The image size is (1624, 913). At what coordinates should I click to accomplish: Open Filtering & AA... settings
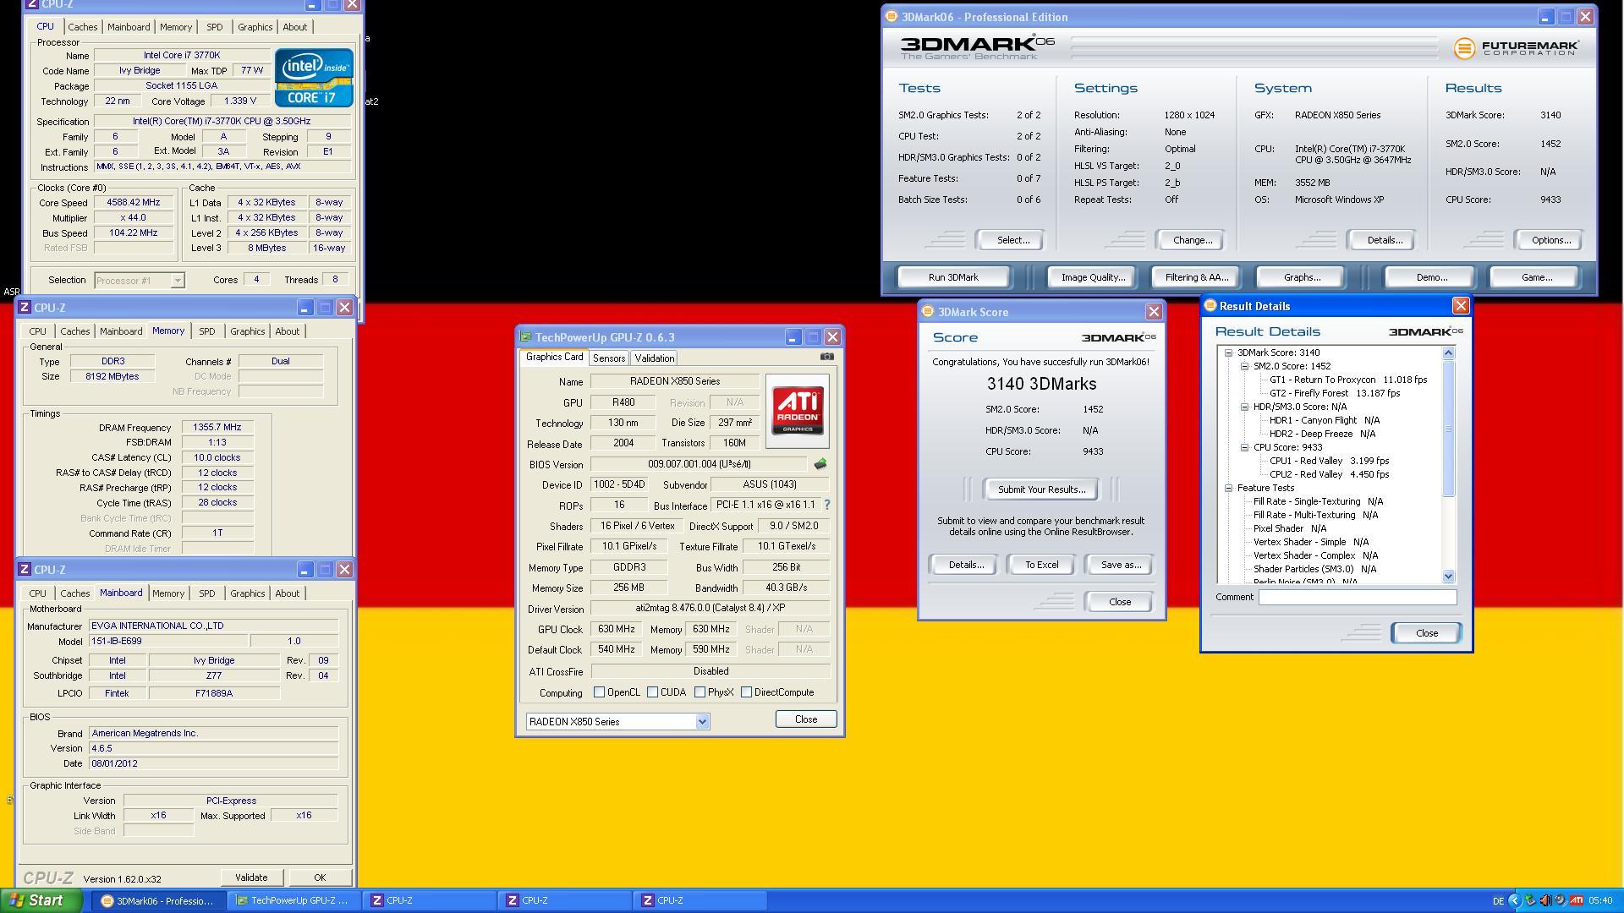tap(1196, 277)
